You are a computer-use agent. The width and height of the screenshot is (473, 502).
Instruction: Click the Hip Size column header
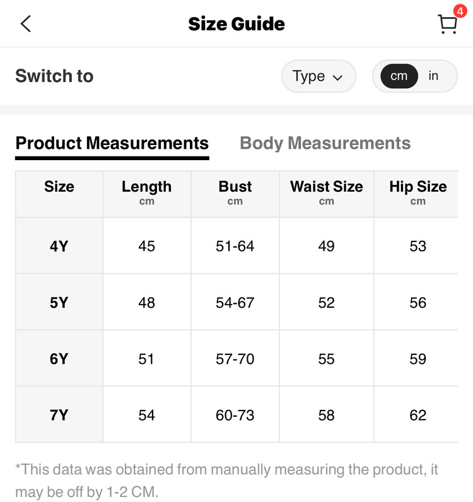pyautogui.click(x=416, y=194)
